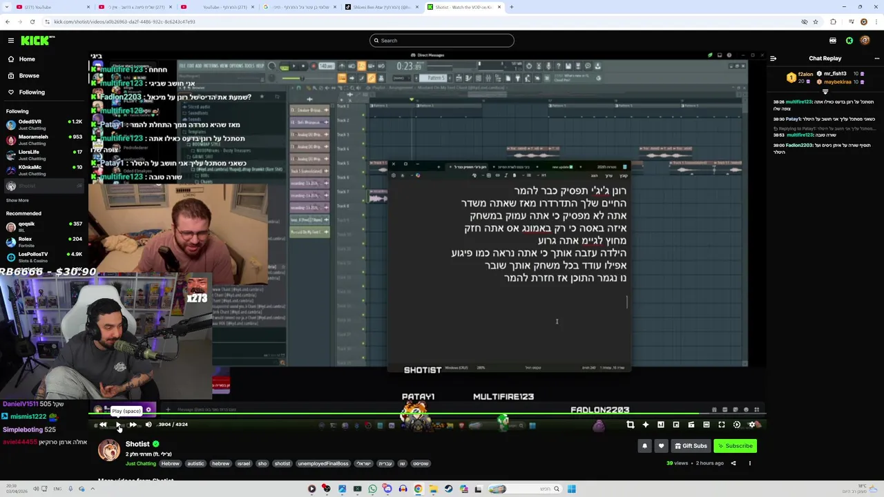
Task: Open a new browser tab
Action: tap(511, 7)
